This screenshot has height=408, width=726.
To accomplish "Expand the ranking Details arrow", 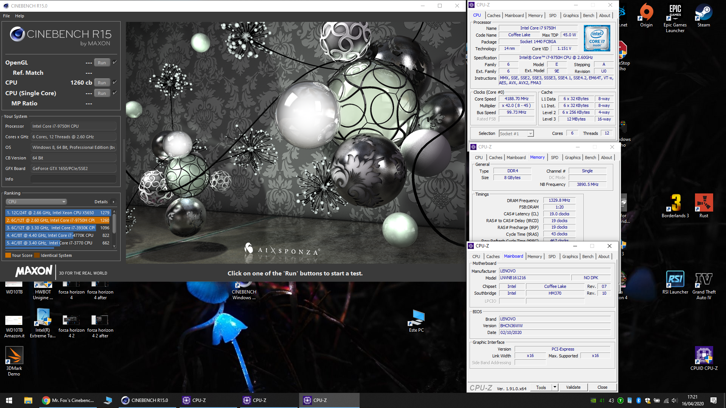I will coord(113,202).
